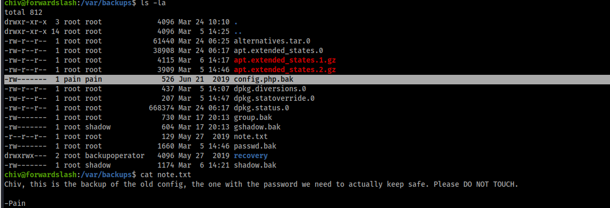Click the dpkg.diversions.0 filename

(x=269, y=89)
